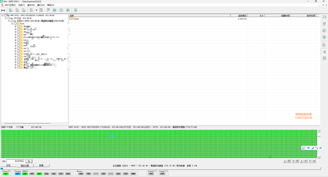Toggle the GPT分区 checkbox in tree
Image resolution: width=328 pixels, height=177 pixels.
pos(9,18)
